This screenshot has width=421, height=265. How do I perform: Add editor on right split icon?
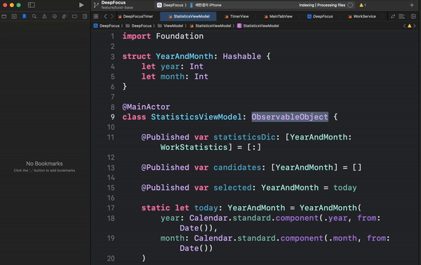tap(413, 16)
